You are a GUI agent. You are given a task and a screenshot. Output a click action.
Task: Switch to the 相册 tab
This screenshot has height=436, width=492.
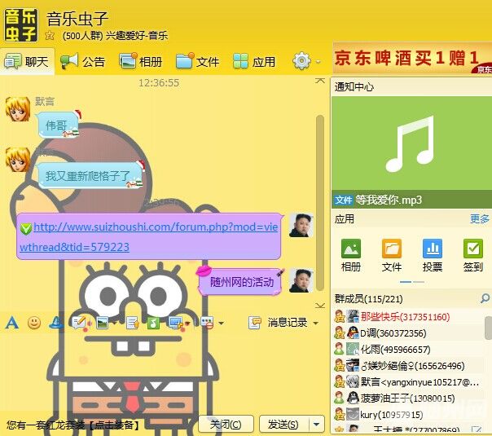tap(140, 61)
